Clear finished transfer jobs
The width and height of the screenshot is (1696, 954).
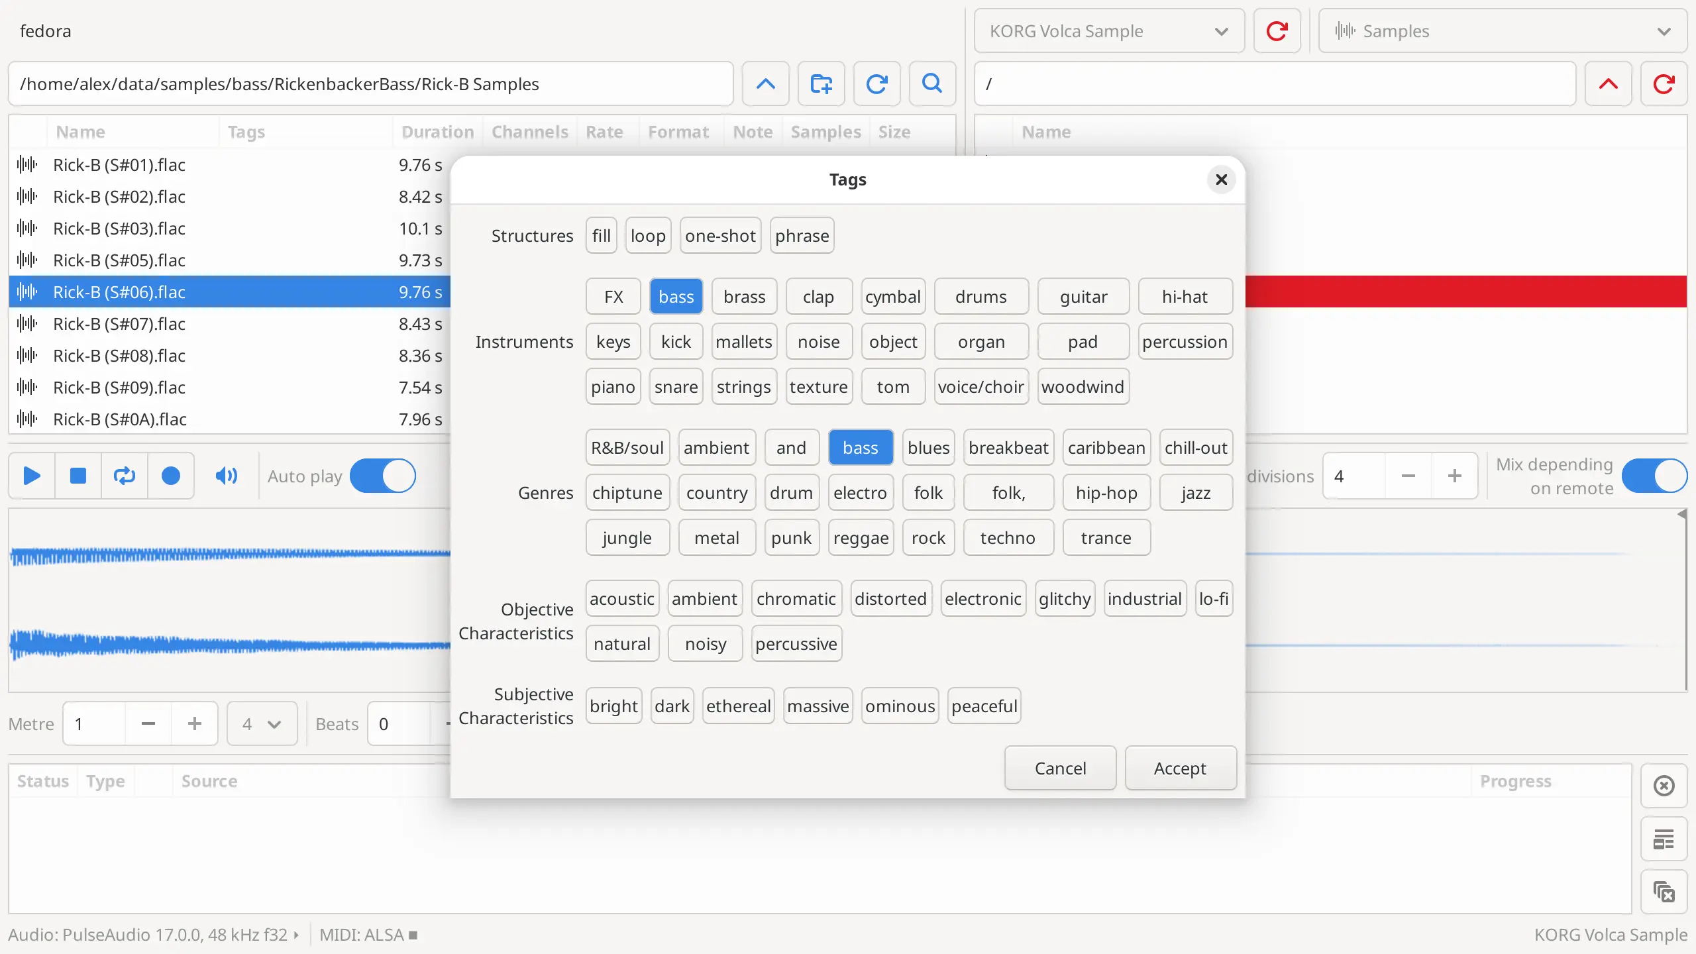(1664, 891)
